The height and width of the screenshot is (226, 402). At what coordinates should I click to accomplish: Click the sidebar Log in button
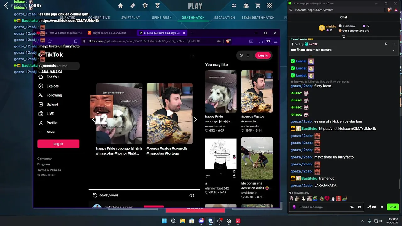(x=58, y=144)
